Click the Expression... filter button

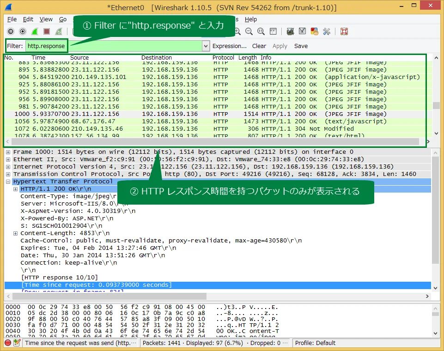click(229, 46)
